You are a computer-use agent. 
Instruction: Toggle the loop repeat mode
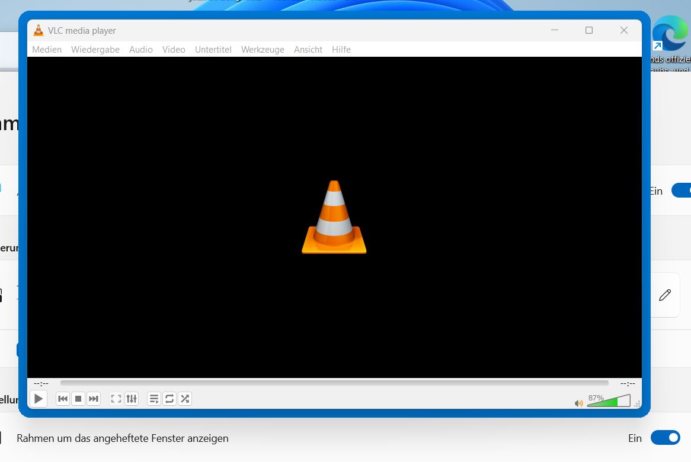pyautogui.click(x=169, y=399)
